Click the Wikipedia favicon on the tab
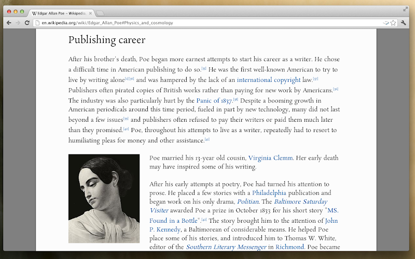The image size is (415, 259). click(x=34, y=13)
